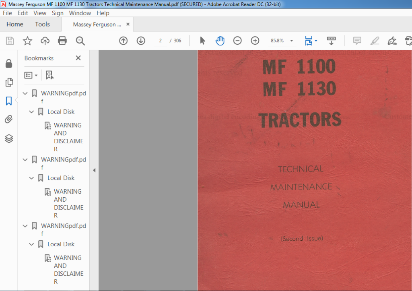
Task: Click find current bookmark icon
Action: [49, 75]
